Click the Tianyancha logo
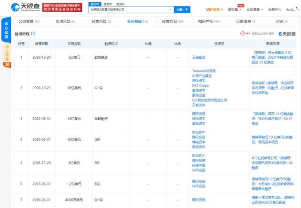The image size is (301, 208). [x=25, y=8]
